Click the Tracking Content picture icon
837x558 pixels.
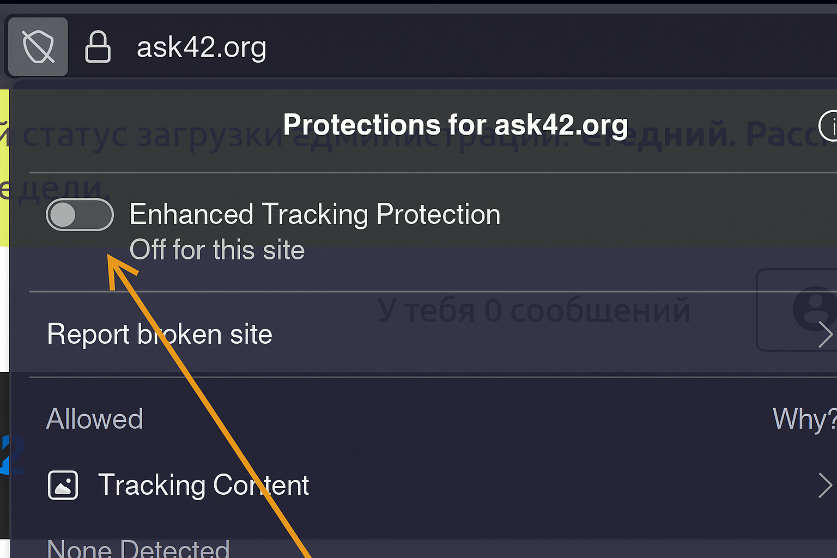(x=63, y=485)
